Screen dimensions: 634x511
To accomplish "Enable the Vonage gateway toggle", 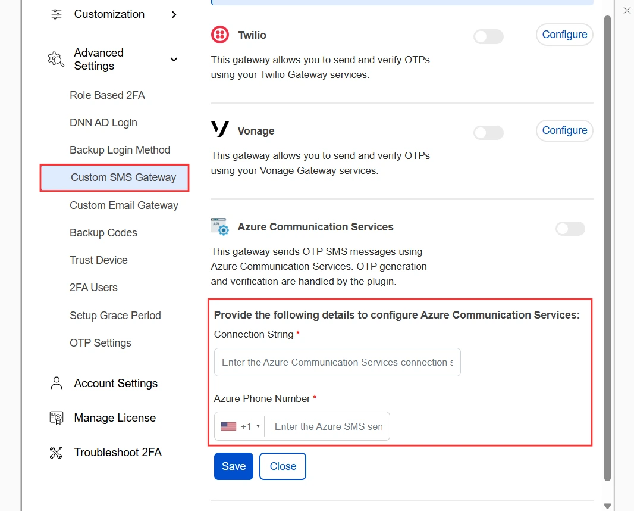I will (x=488, y=133).
